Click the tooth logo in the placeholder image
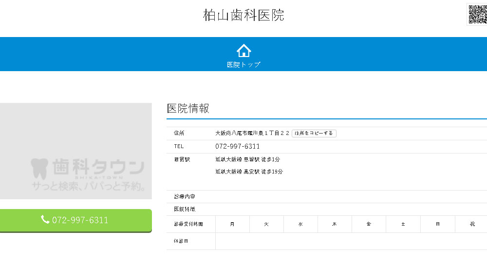The width and height of the screenshot is (487, 268). tap(39, 168)
